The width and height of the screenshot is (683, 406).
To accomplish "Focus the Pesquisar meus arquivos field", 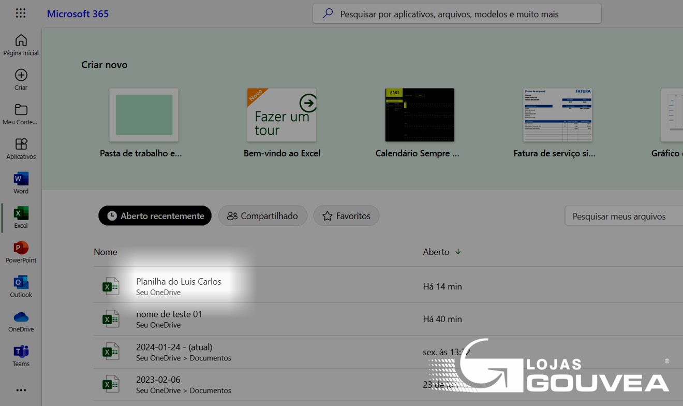I will click(x=624, y=216).
